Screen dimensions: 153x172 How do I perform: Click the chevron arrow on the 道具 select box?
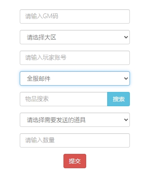pyautogui.click(x=126, y=120)
